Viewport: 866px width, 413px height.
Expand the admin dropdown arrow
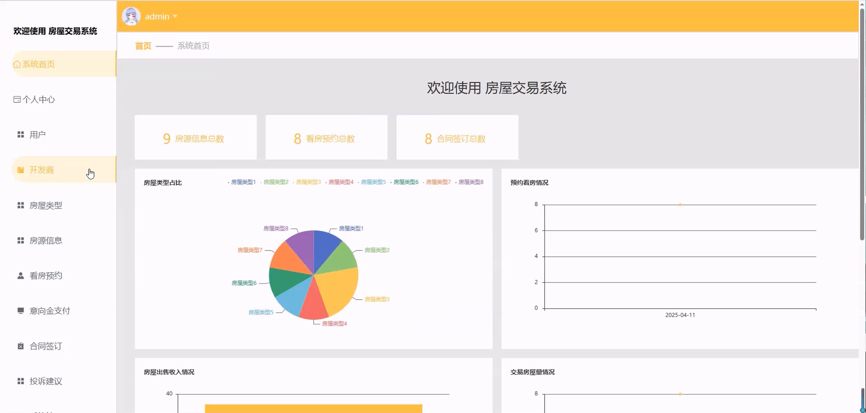tap(175, 16)
